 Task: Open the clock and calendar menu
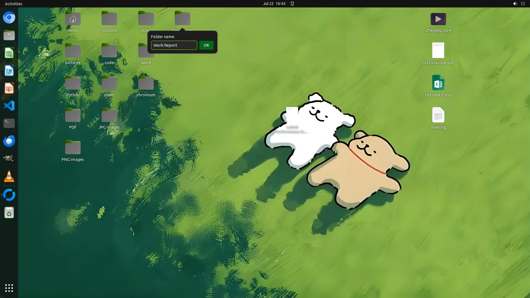[x=274, y=4]
